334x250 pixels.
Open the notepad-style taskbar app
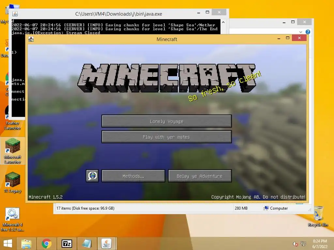[x=86, y=243]
